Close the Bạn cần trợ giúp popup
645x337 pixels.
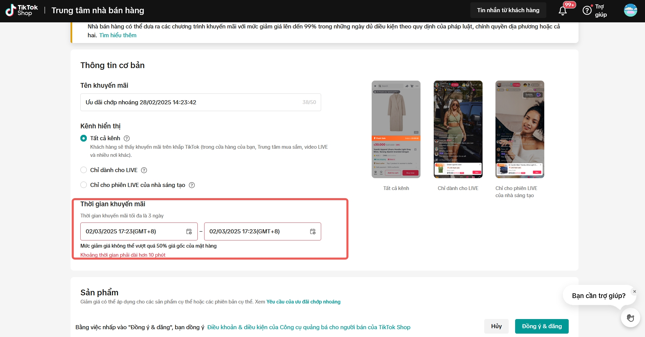coord(634,291)
